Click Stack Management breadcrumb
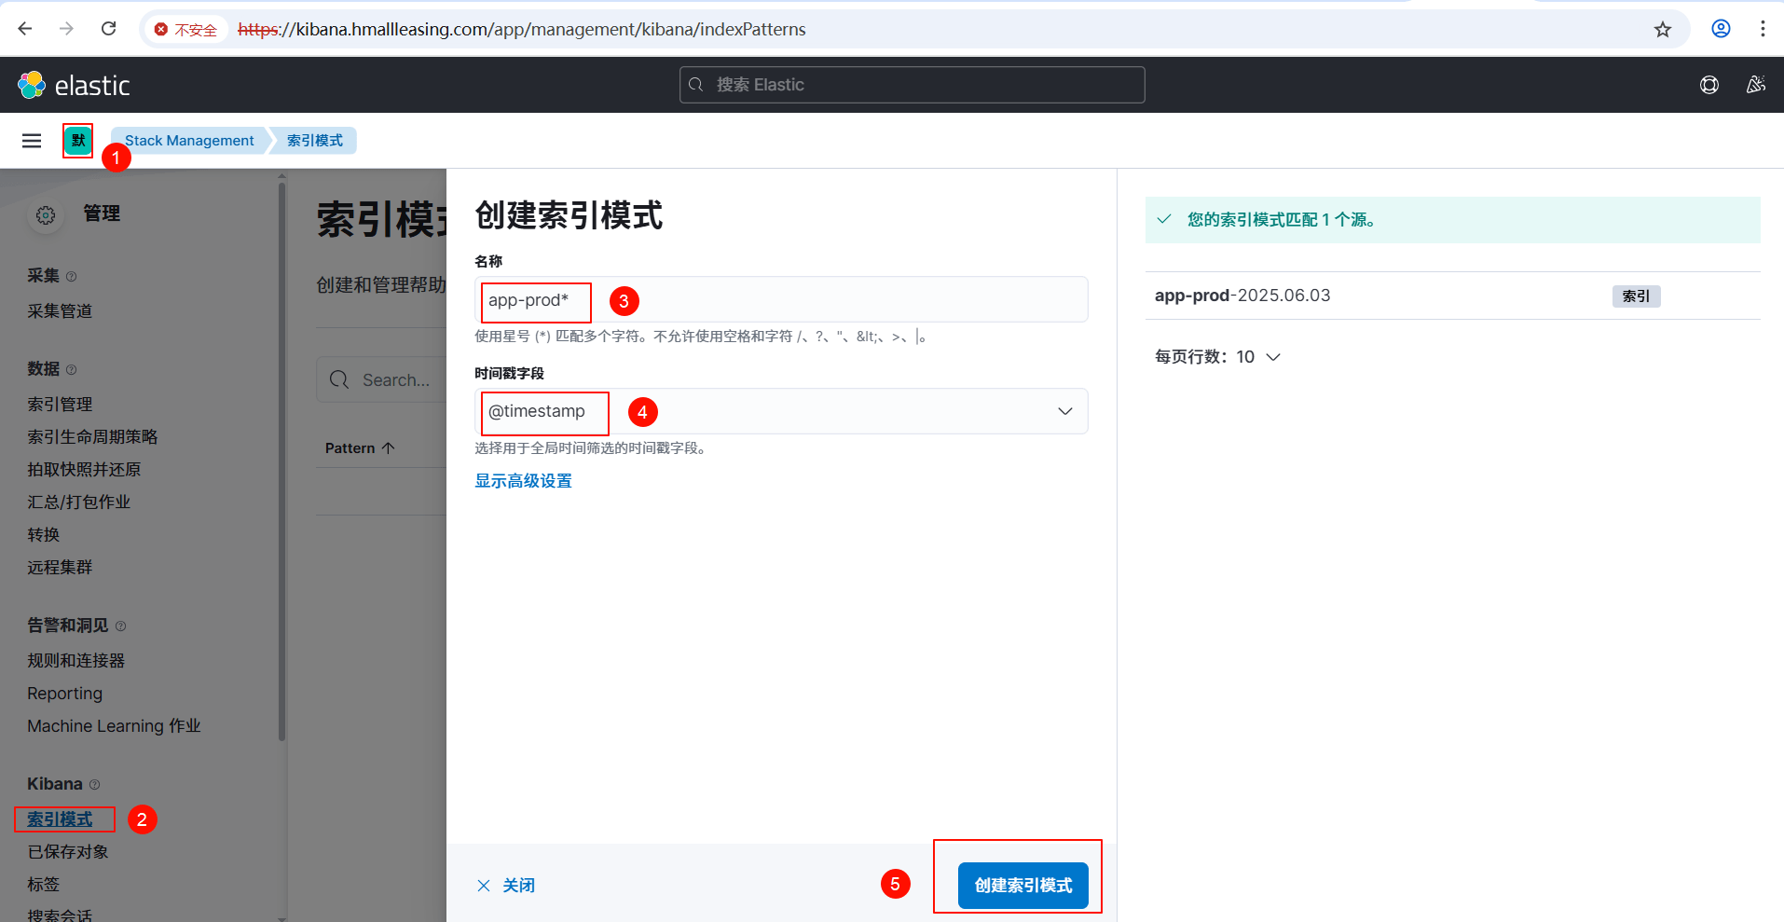This screenshot has height=922, width=1784. (189, 141)
